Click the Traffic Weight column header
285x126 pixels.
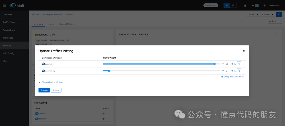(110, 58)
